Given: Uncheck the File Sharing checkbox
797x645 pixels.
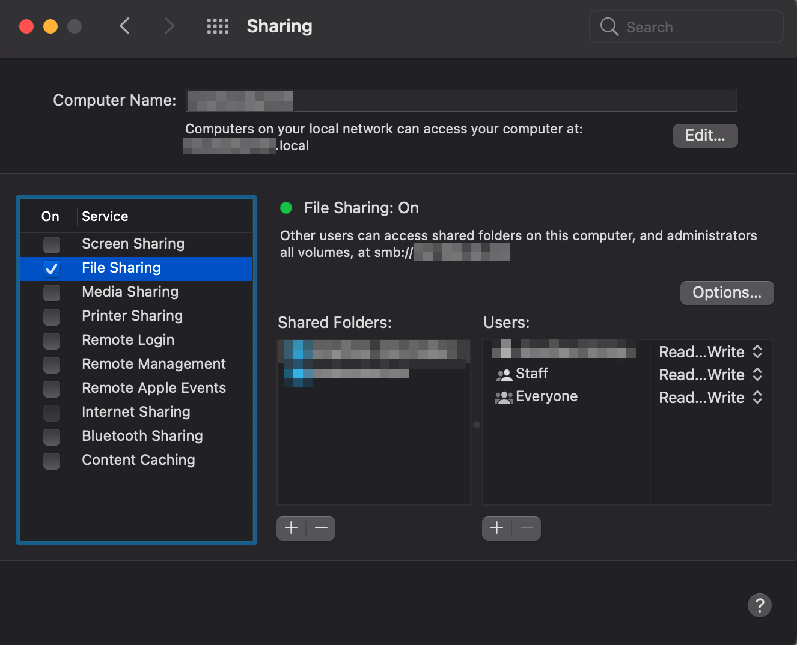Looking at the screenshot, I should point(52,268).
